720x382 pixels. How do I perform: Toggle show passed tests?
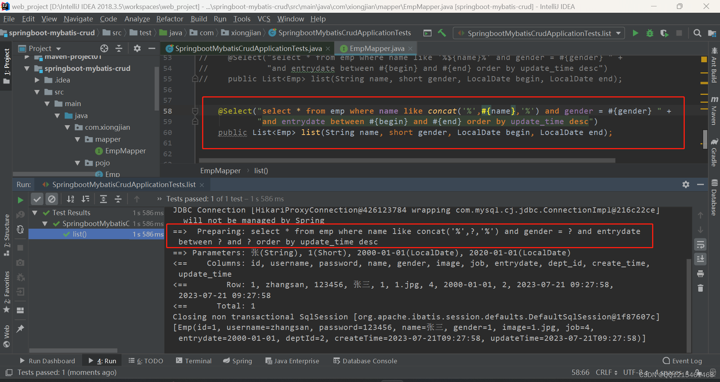tap(37, 199)
